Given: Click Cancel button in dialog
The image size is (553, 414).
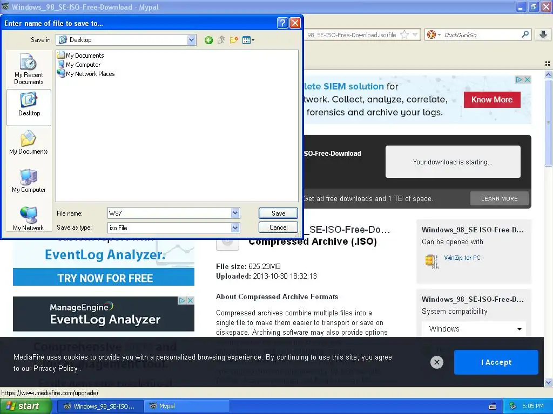Looking at the screenshot, I should (278, 227).
